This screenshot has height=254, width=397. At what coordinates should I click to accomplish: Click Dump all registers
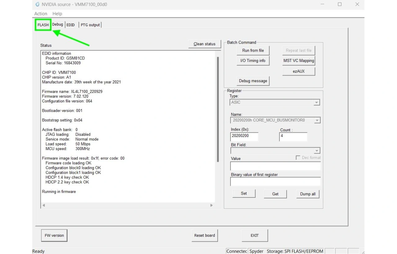click(x=307, y=194)
